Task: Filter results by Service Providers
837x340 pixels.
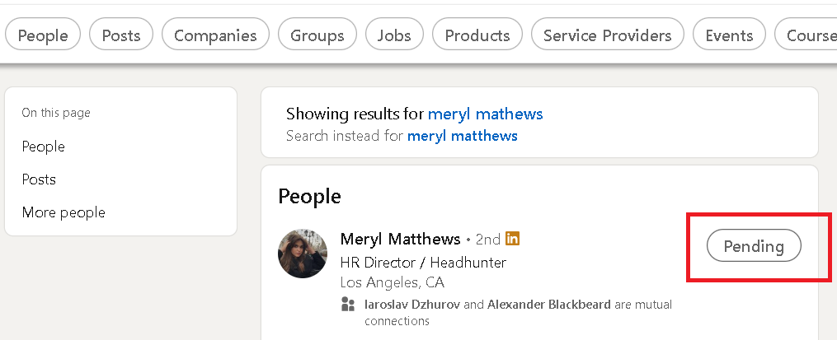Action: [608, 35]
